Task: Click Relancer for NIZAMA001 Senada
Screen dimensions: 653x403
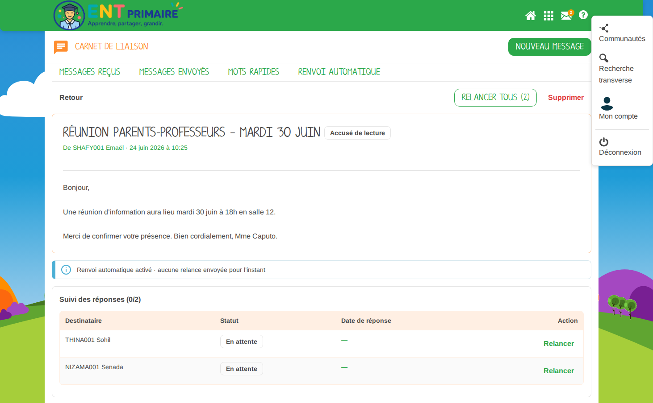Action: tap(559, 371)
